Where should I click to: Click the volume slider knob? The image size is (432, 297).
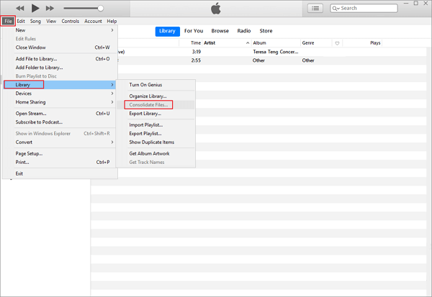101,8
